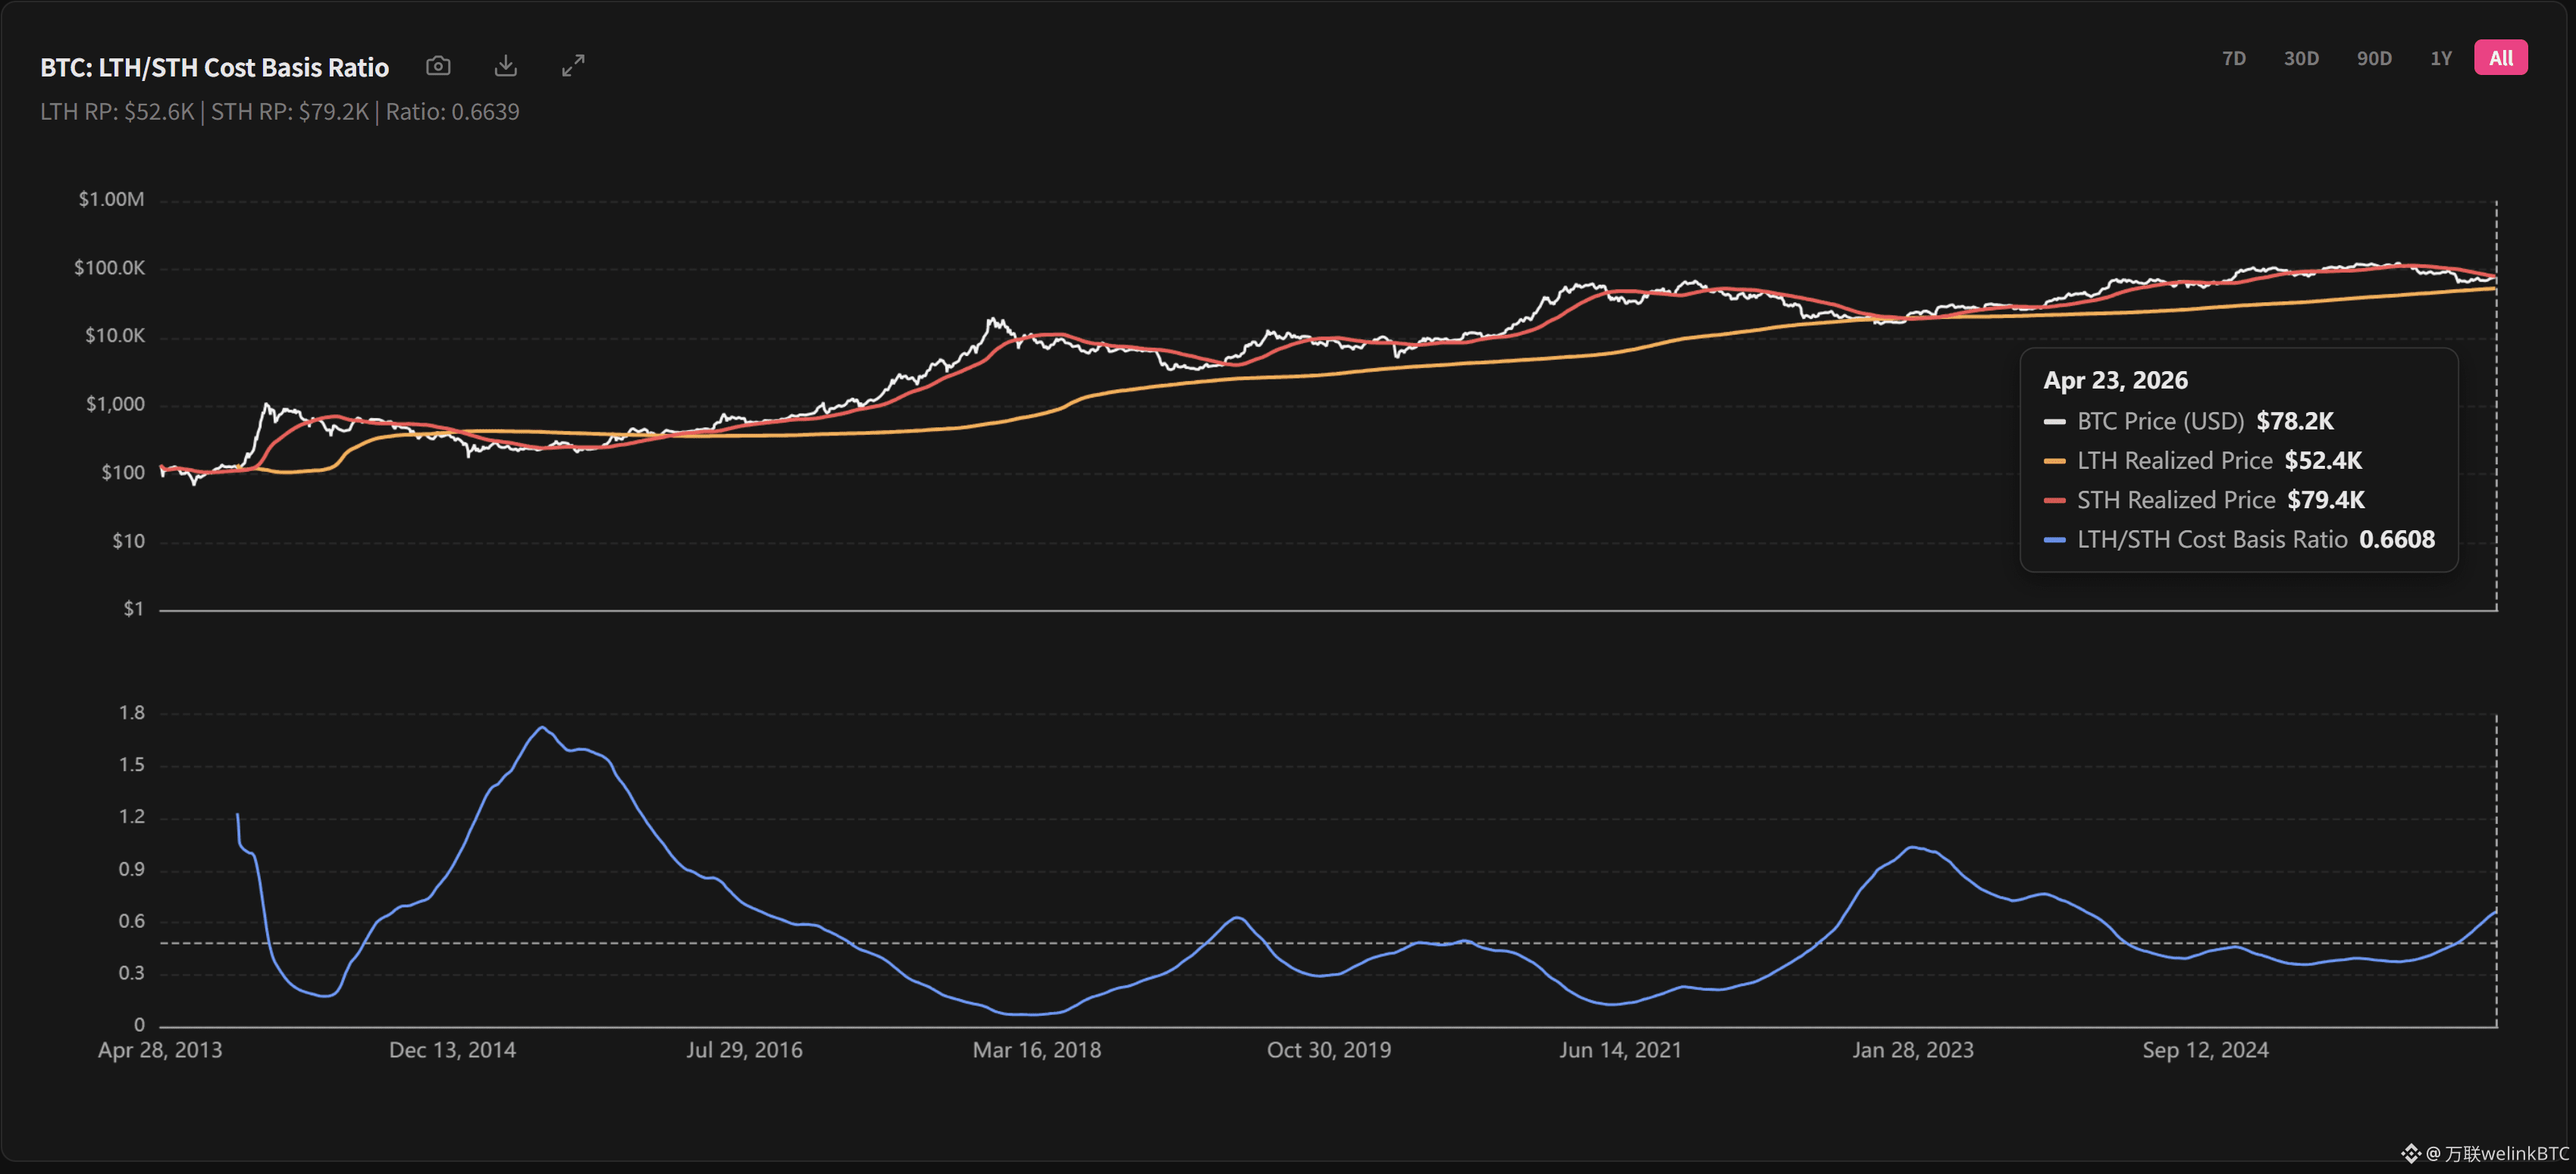Click the $10 price axis label
Viewport: 2576px width, 1174px height.
tap(128, 542)
